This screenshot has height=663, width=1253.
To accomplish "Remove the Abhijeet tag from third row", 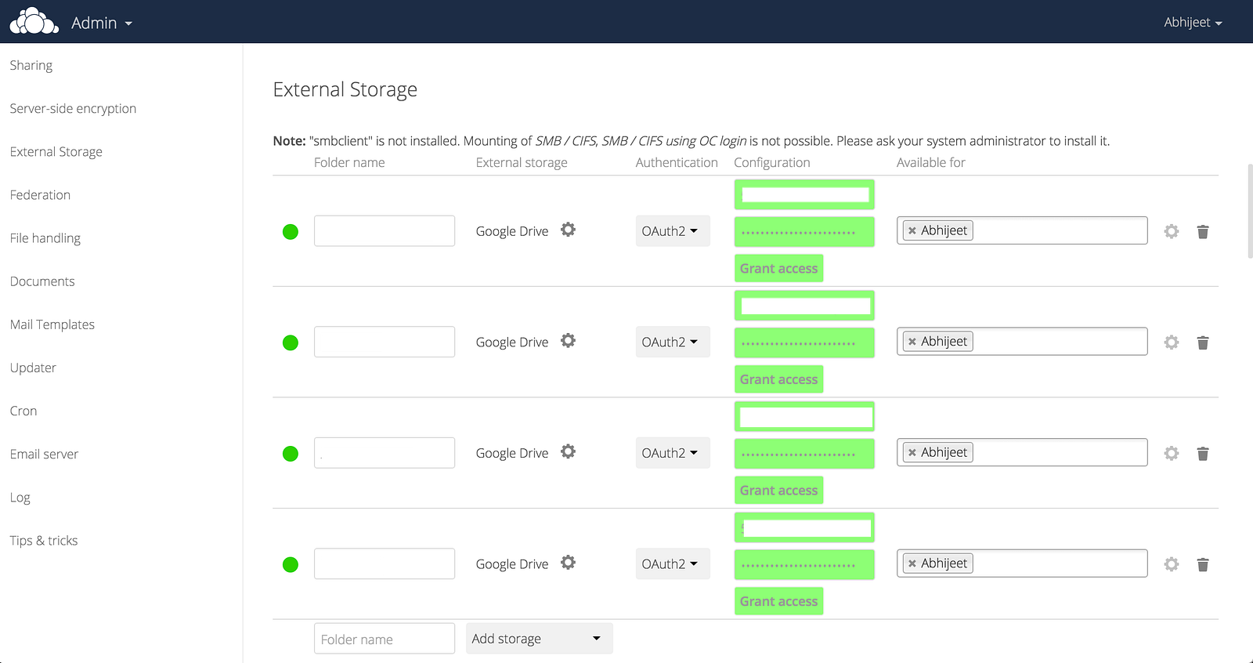I will click(912, 453).
